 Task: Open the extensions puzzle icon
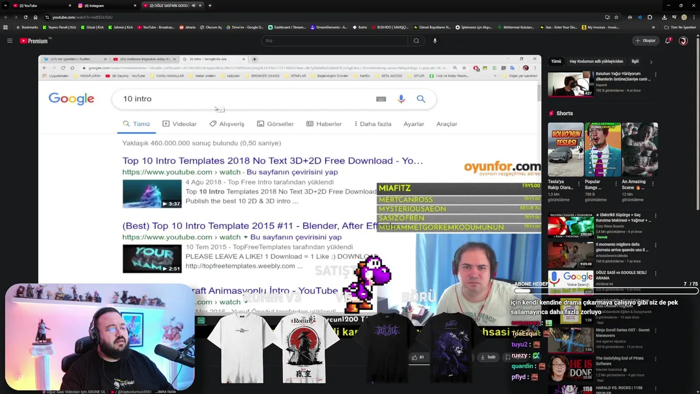[x=650, y=17]
